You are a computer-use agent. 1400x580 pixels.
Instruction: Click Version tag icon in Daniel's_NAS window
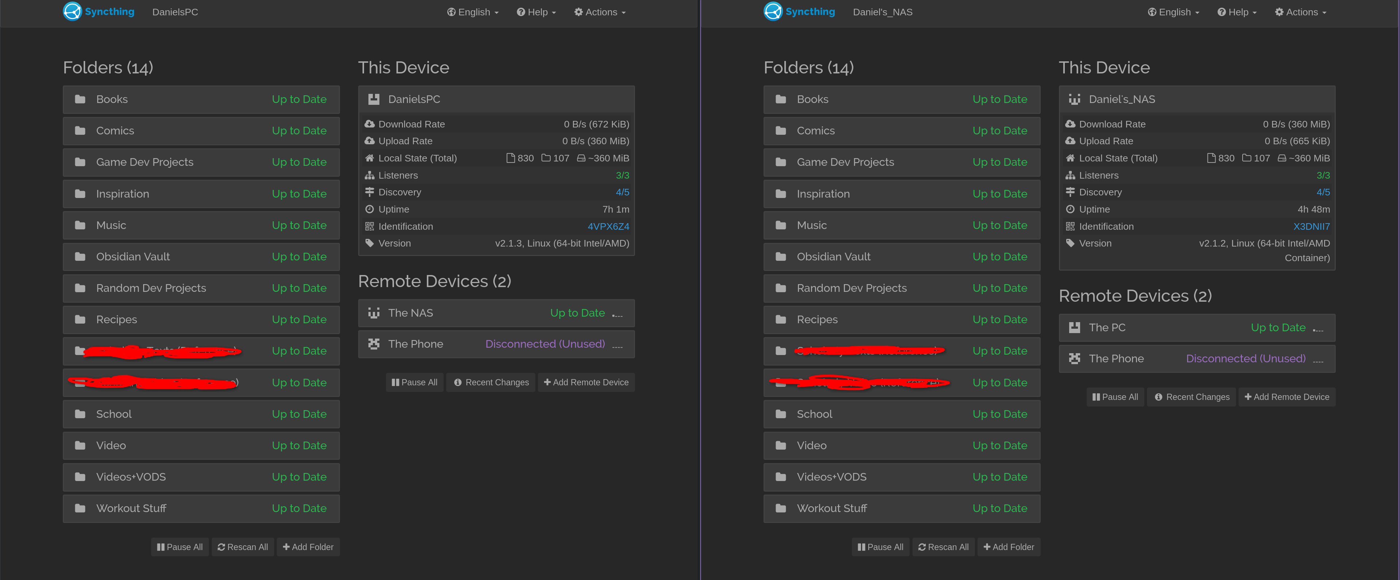click(1070, 244)
